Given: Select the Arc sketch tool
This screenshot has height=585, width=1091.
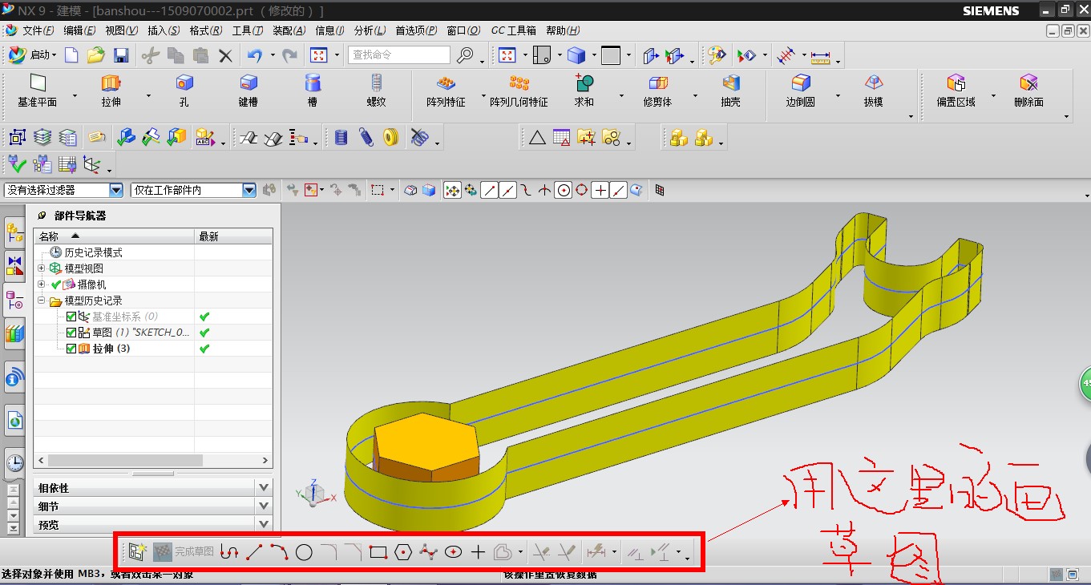Looking at the screenshot, I should [279, 552].
